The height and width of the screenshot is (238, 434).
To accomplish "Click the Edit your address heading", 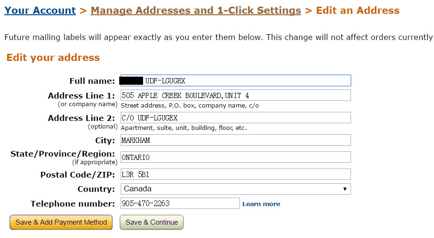I will (x=53, y=58).
